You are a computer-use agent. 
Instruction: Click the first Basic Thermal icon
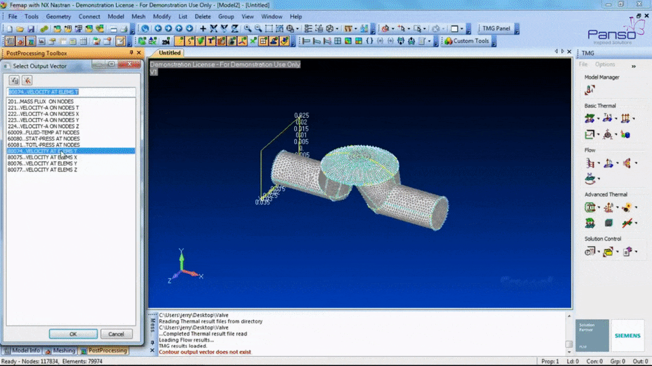pyautogui.click(x=590, y=118)
